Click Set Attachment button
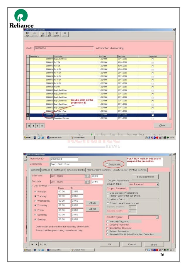 click(x=145, y=177)
